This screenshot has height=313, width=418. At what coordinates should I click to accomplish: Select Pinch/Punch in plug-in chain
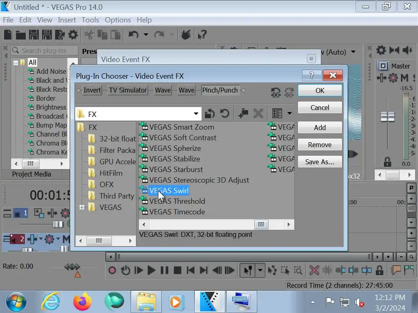pyautogui.click(x=220, y=90)
